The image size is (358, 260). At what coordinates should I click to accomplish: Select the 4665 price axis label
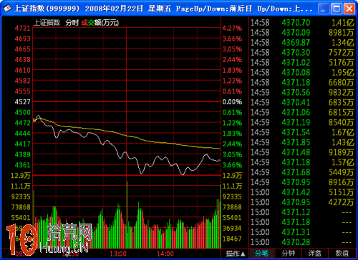tap(22, 49)
